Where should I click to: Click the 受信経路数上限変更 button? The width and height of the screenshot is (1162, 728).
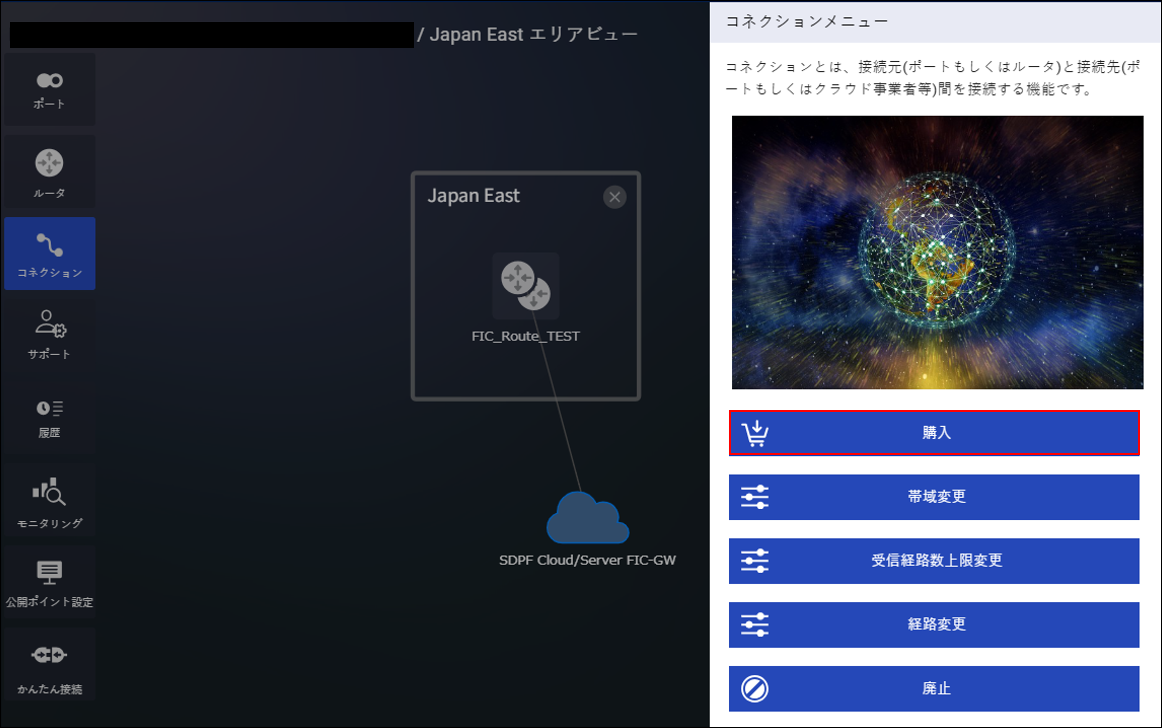[x=934, y=561]
